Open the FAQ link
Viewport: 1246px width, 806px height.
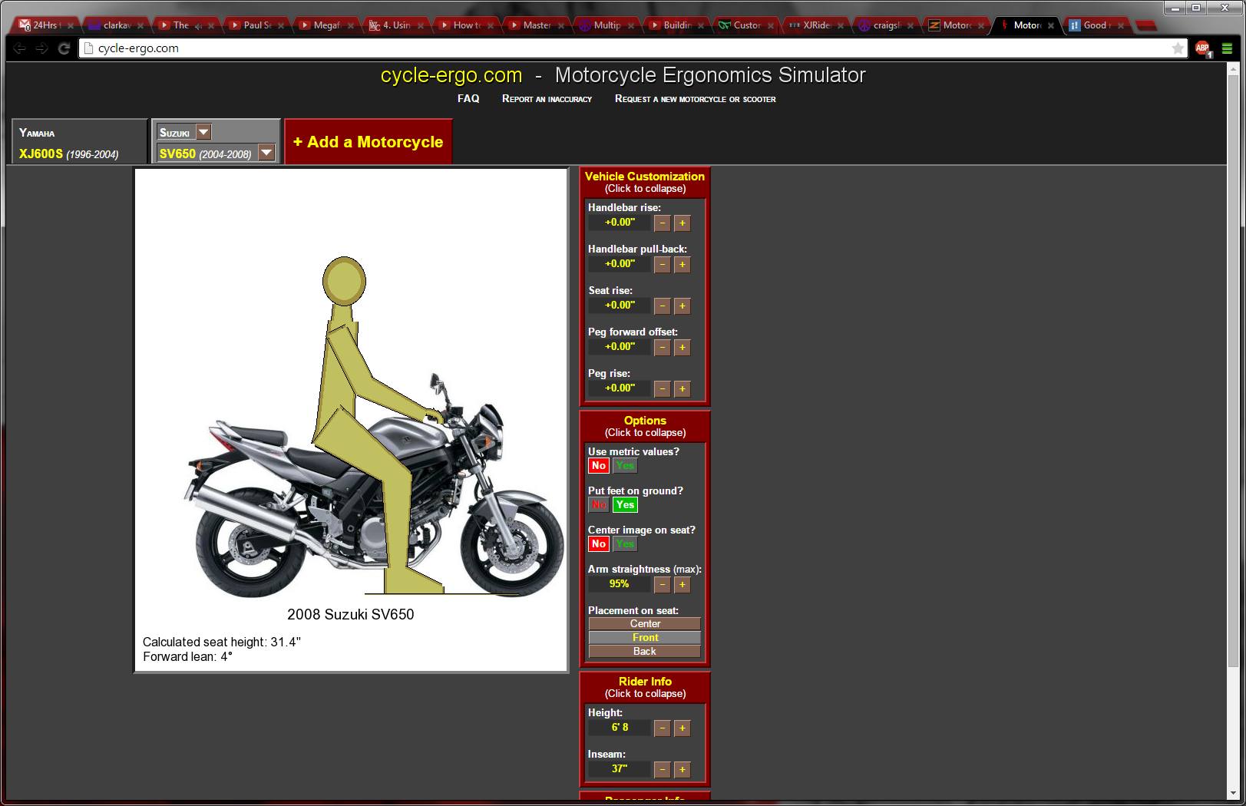(x=468, y=99)
